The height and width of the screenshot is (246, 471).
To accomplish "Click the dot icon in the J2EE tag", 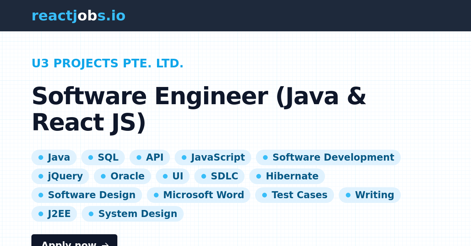I will pyautogui.click(x=41, y=213).
